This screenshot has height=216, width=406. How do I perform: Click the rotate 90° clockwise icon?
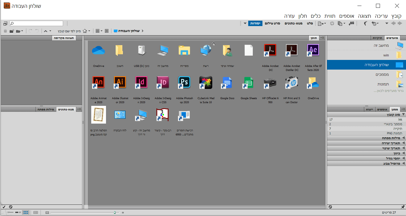click(31, 31)
